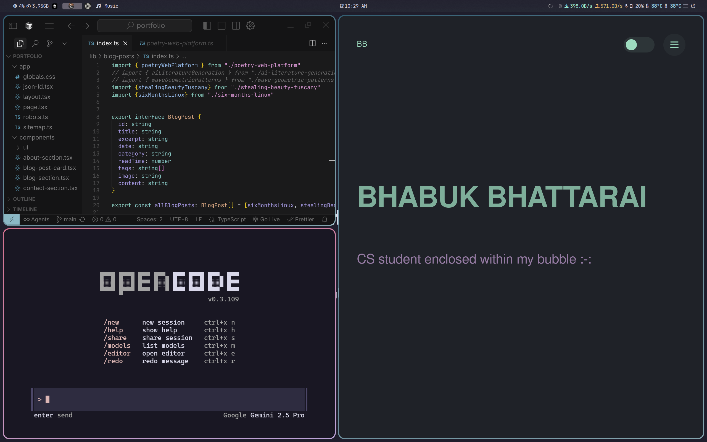Toggle the primary sidebar layout button
The width and height of the screenshot is (707, 442).
207,26
